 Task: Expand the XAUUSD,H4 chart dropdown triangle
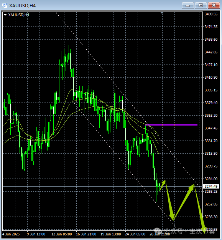(x=5, y=15)
